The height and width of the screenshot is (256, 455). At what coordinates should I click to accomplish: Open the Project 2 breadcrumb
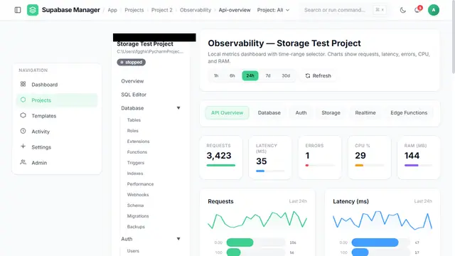click(161, 10)
